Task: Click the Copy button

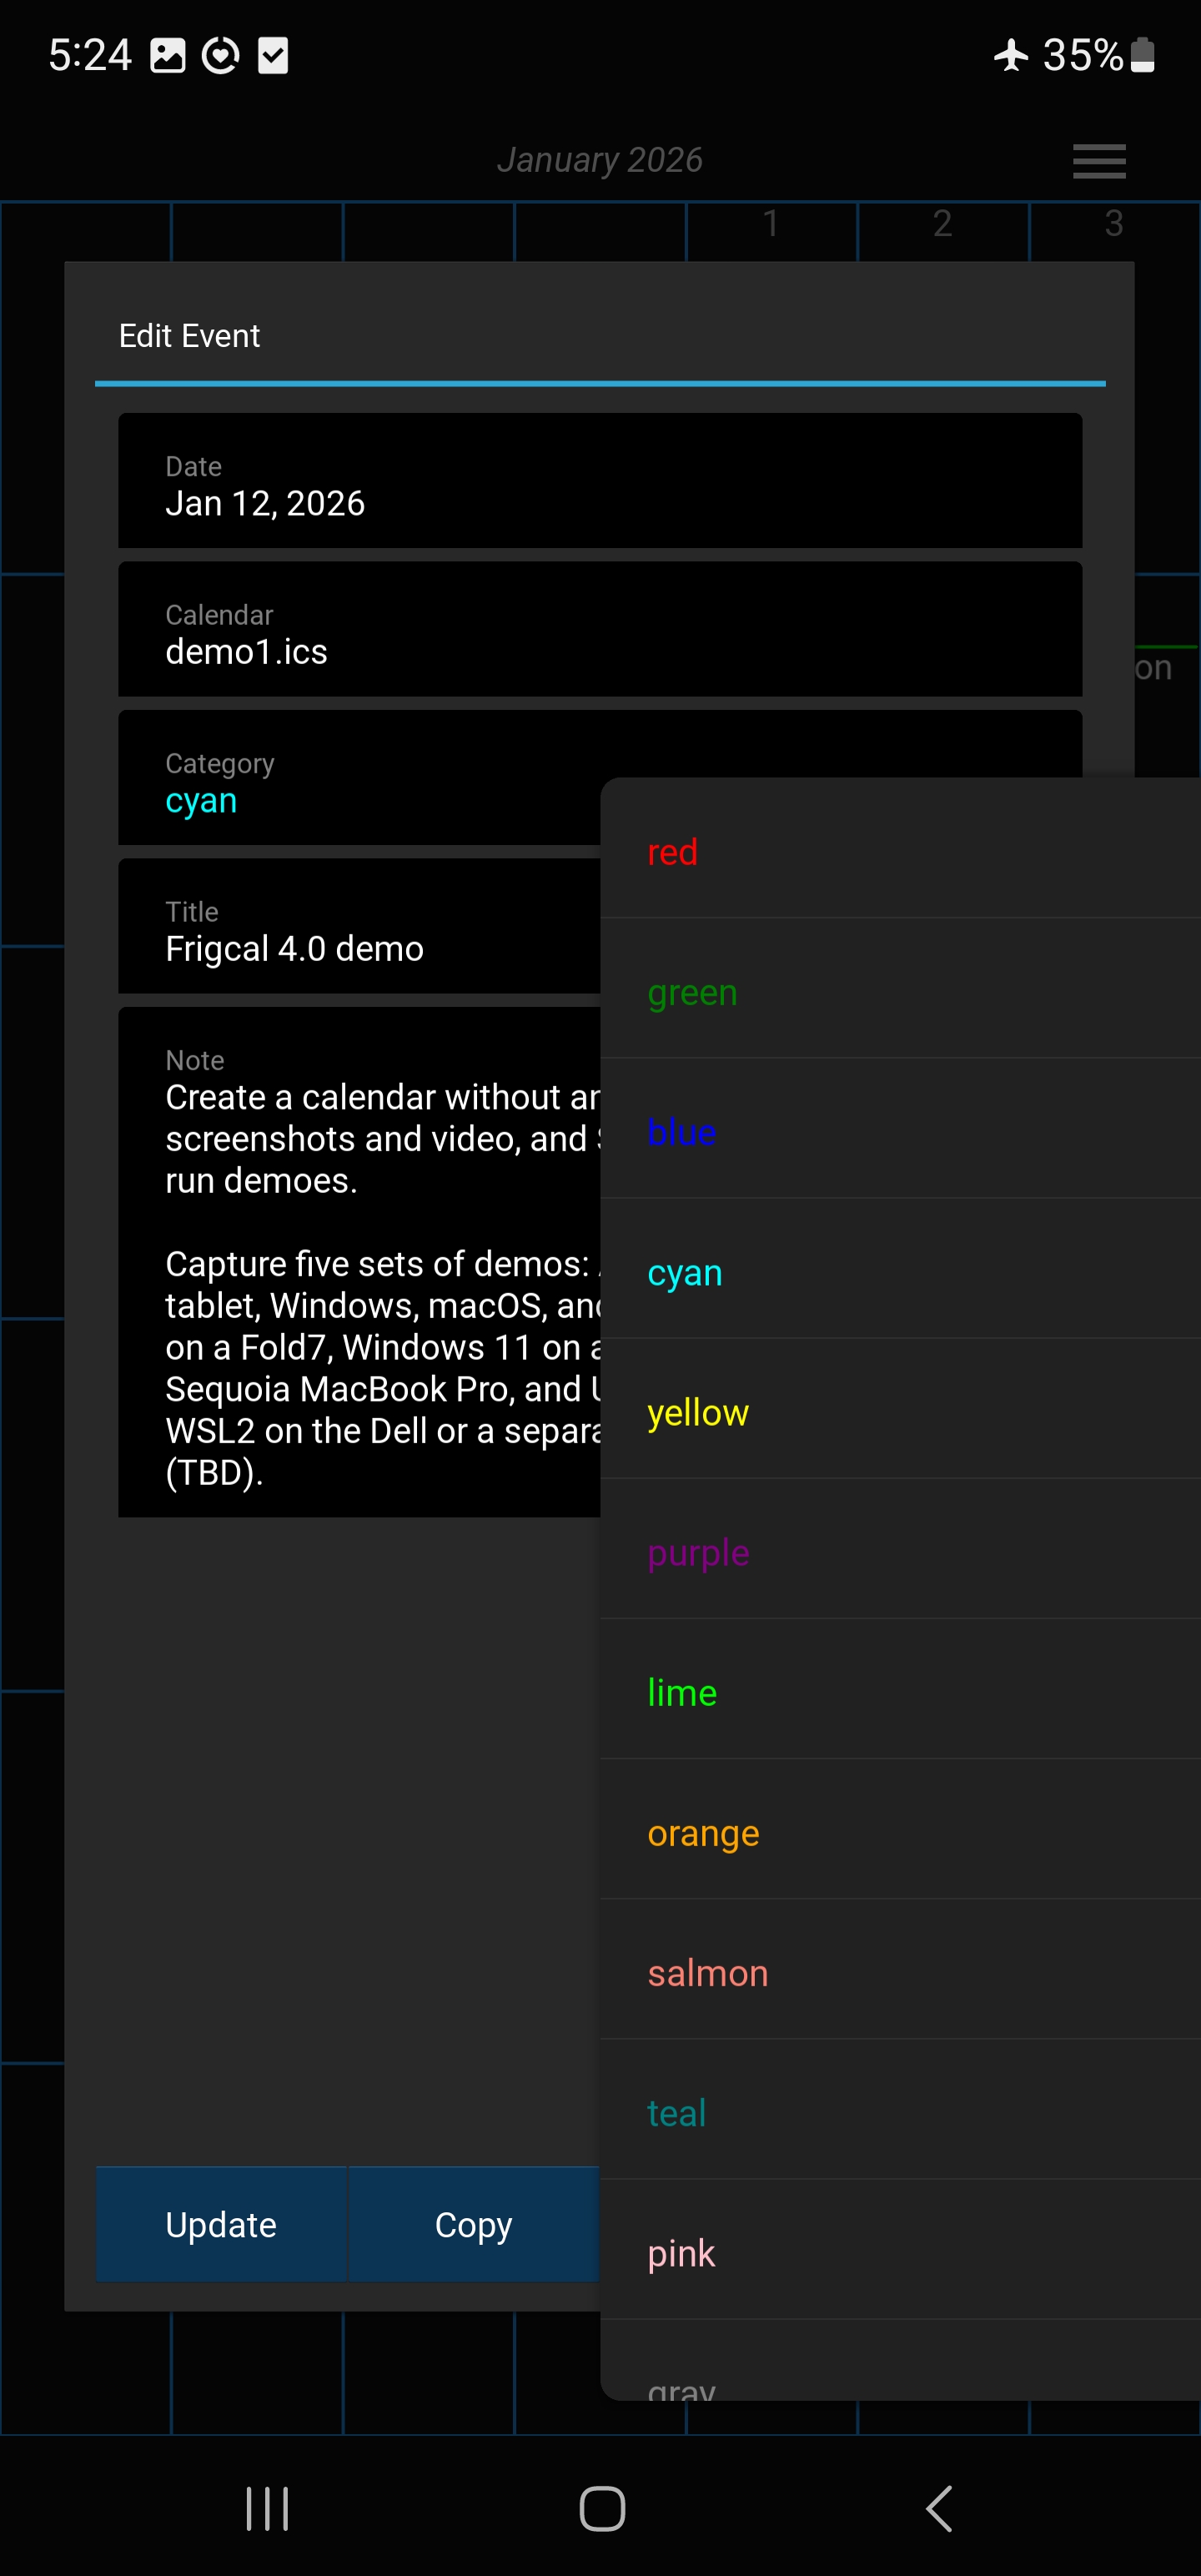Action: point(473,2224)
